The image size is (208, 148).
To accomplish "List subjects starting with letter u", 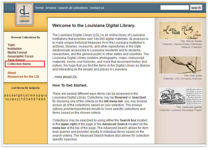I will coord(8,99).
